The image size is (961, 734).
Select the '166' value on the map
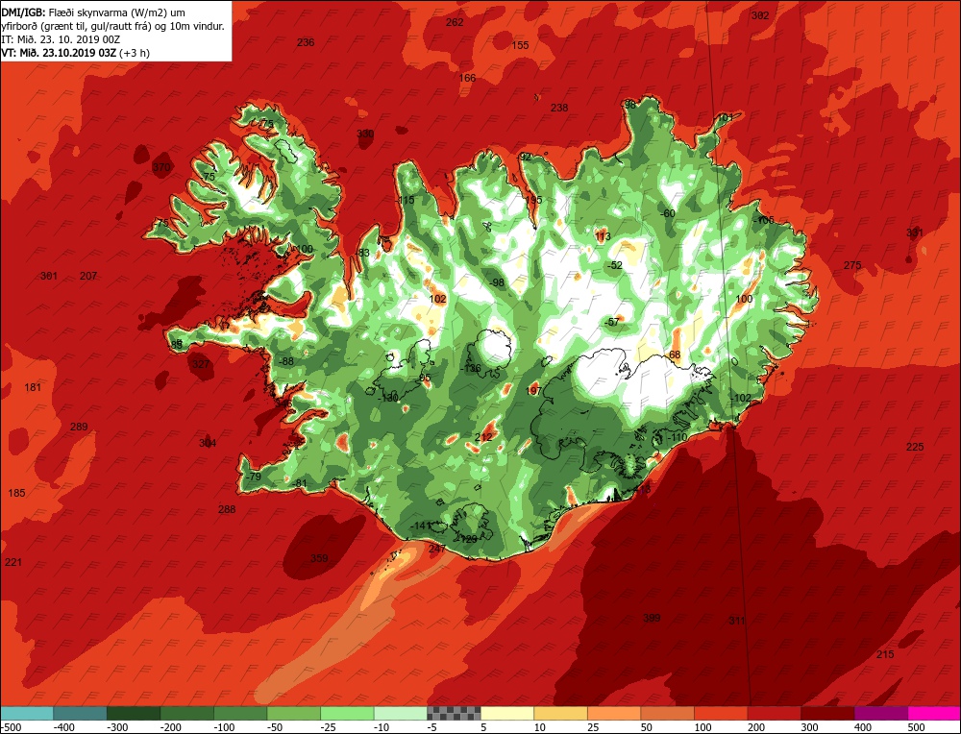467,78
